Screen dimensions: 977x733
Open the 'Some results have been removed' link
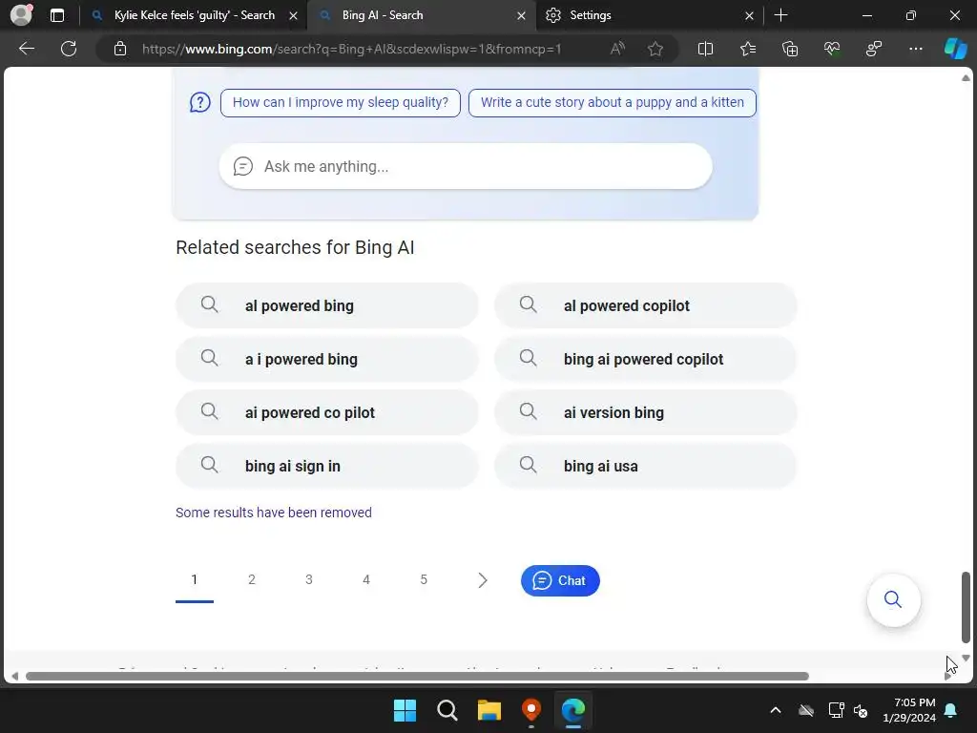tap(274, 513)
